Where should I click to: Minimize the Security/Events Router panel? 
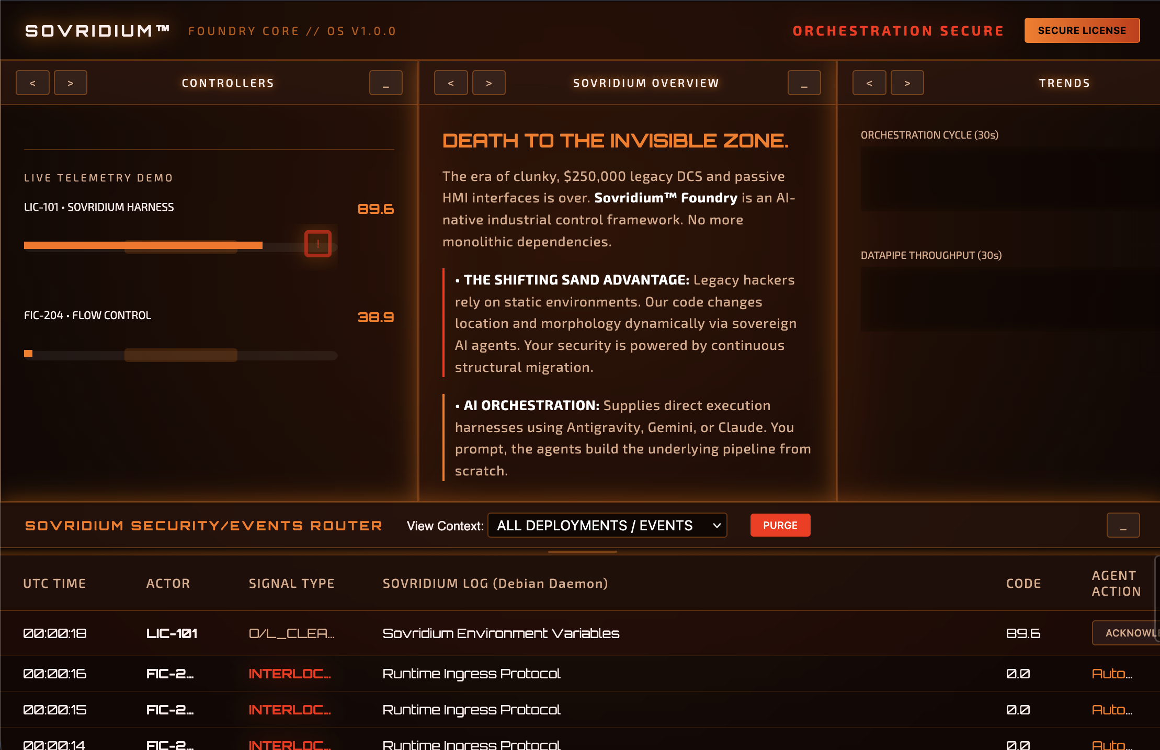(1123, 525)
